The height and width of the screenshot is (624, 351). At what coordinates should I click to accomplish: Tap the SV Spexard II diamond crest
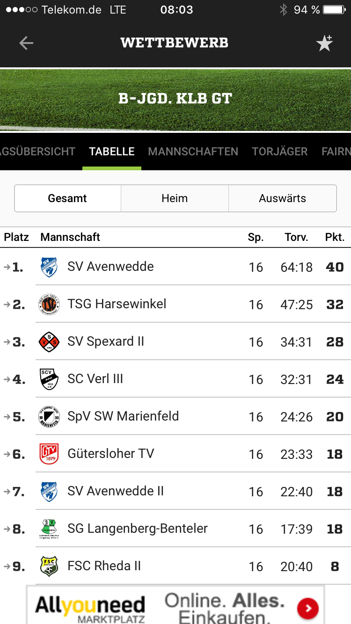(49, 342)
